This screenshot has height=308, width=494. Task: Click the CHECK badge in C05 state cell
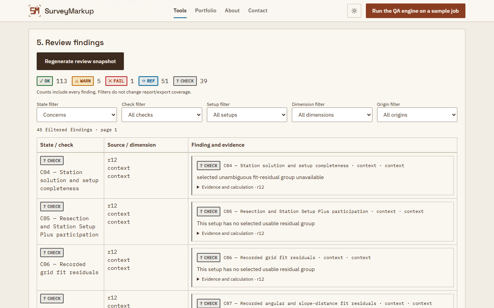(x=52, y=206)
